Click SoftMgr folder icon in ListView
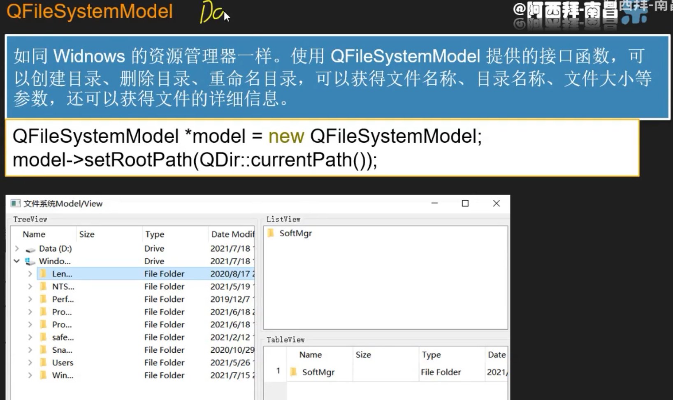The width and height of the screenshot is (673, 400). pos(271,233)
